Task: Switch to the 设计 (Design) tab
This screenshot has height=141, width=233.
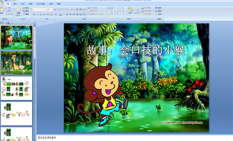Action: tap(23, 4)
